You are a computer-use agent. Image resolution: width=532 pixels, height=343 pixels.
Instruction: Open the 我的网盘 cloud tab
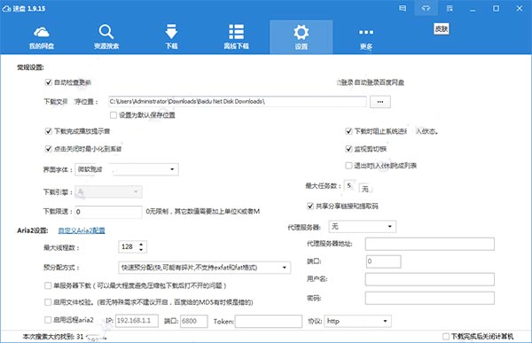(x=42, y=37)
